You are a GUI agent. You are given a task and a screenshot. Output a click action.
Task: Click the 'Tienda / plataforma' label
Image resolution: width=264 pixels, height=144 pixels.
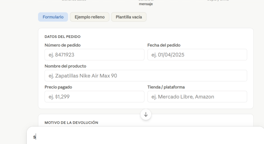pos(166,87)
